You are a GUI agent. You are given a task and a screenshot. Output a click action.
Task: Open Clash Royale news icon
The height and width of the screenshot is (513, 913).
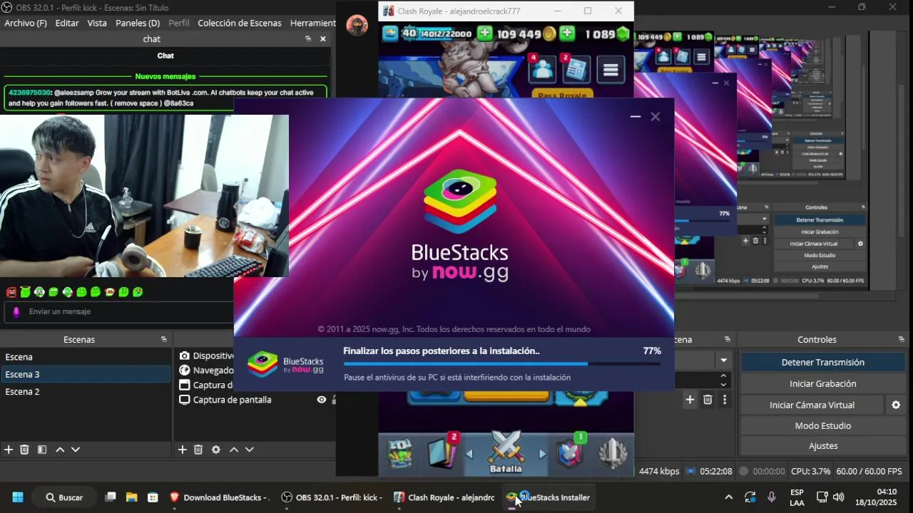tap(576, 69)
